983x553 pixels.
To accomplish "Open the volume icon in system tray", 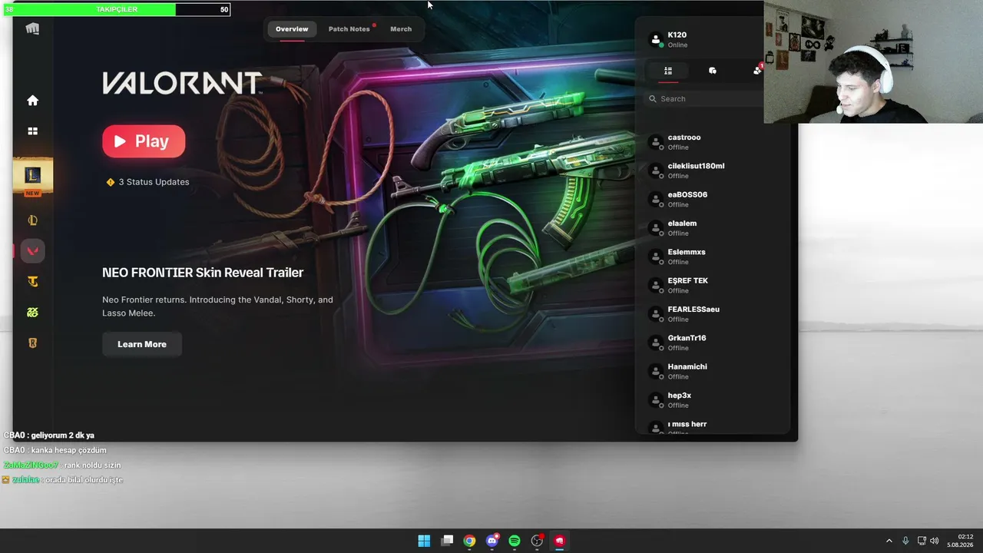I will (x=935, y=541).
